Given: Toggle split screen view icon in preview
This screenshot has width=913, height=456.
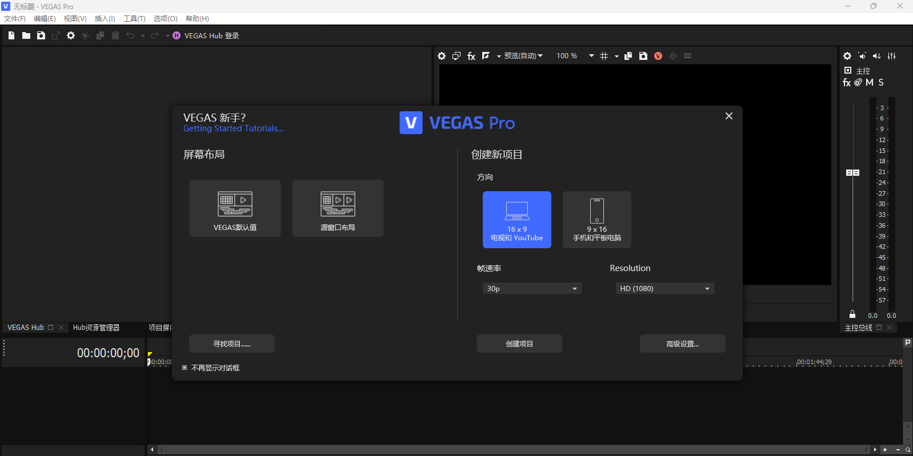Looking at the screenshot, I should [486, 56].
